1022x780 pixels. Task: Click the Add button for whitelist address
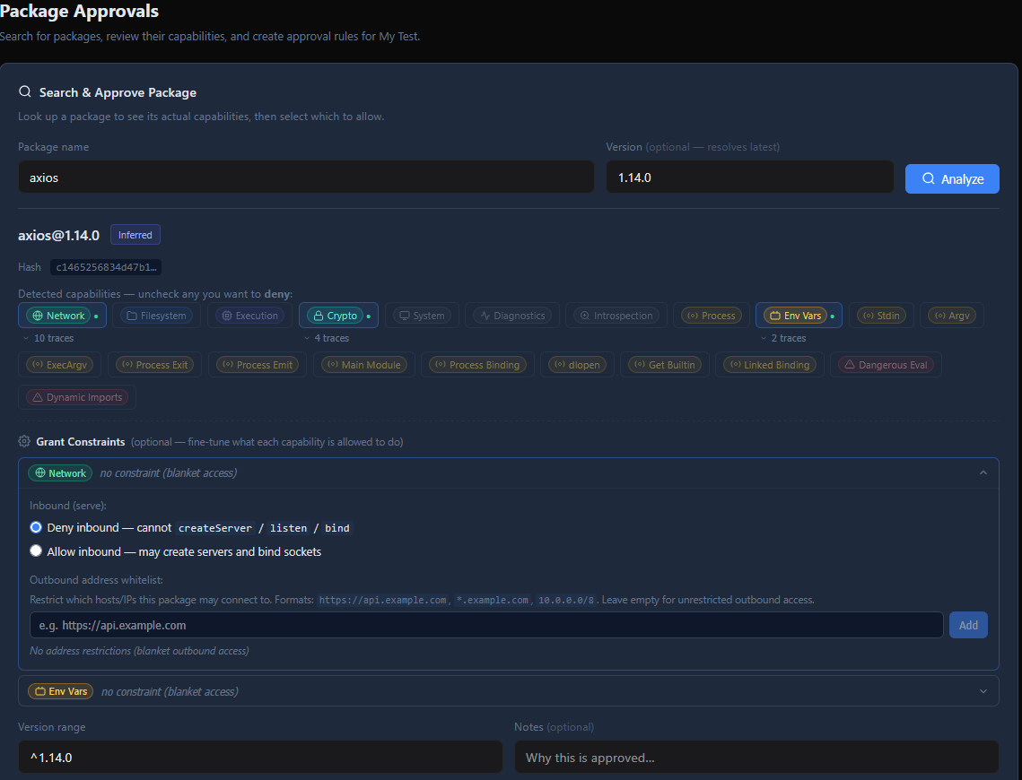(968, 625)
